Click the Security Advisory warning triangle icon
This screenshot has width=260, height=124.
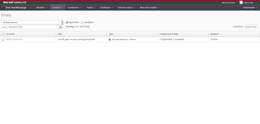click(x=109, y=39)
